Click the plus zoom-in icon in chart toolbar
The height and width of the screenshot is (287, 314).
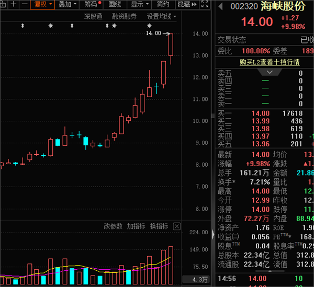coord(14,5)
